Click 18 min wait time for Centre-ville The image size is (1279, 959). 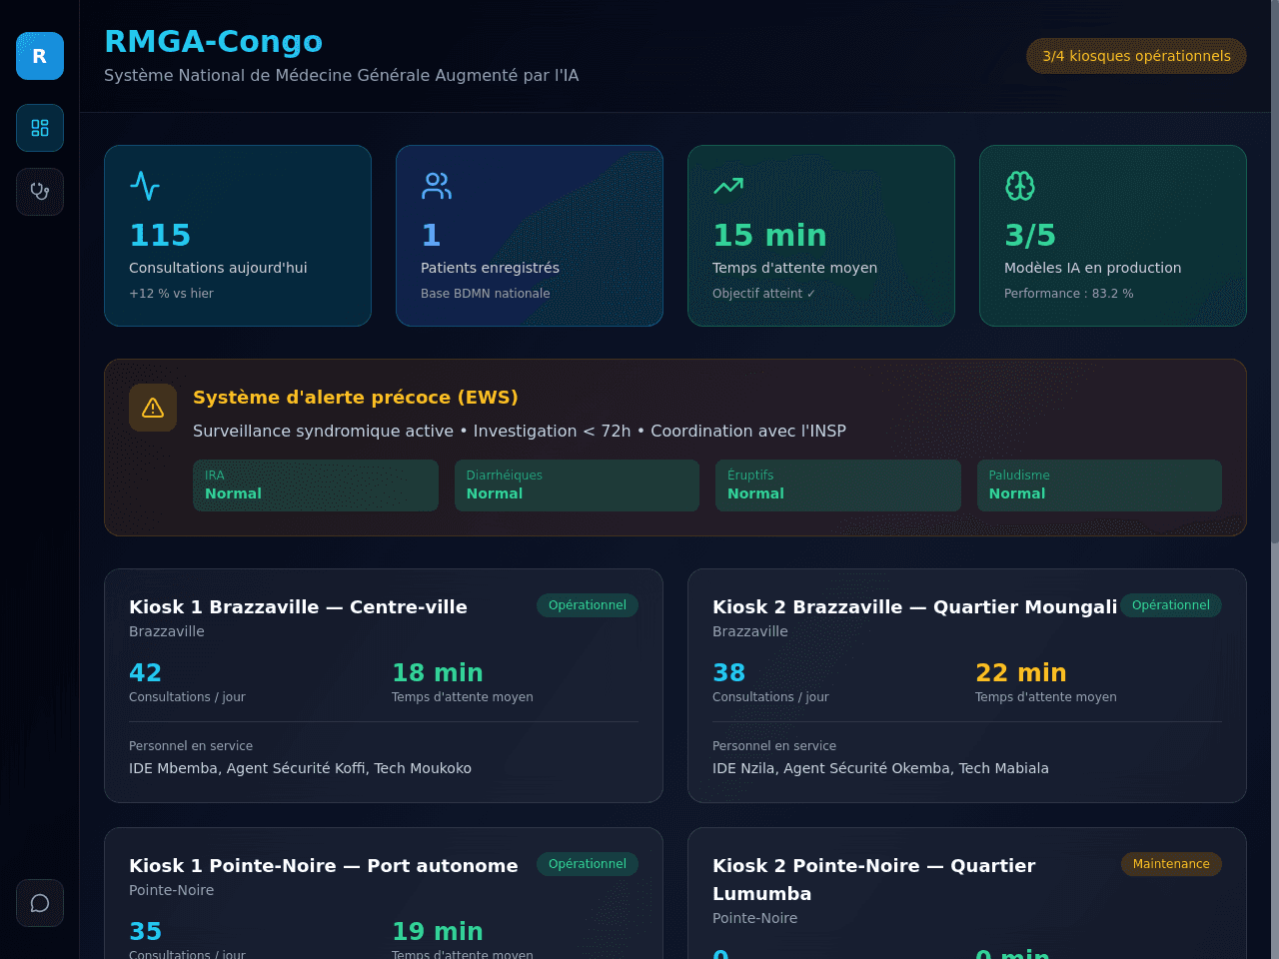[438, 672]
